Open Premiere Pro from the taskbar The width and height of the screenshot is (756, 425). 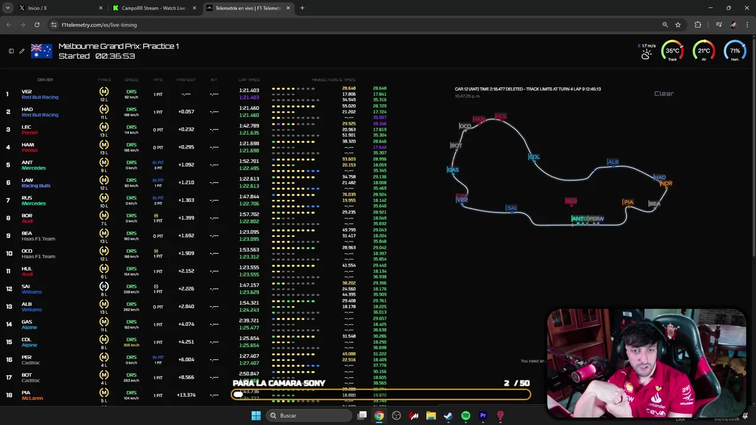pos(483,416)
